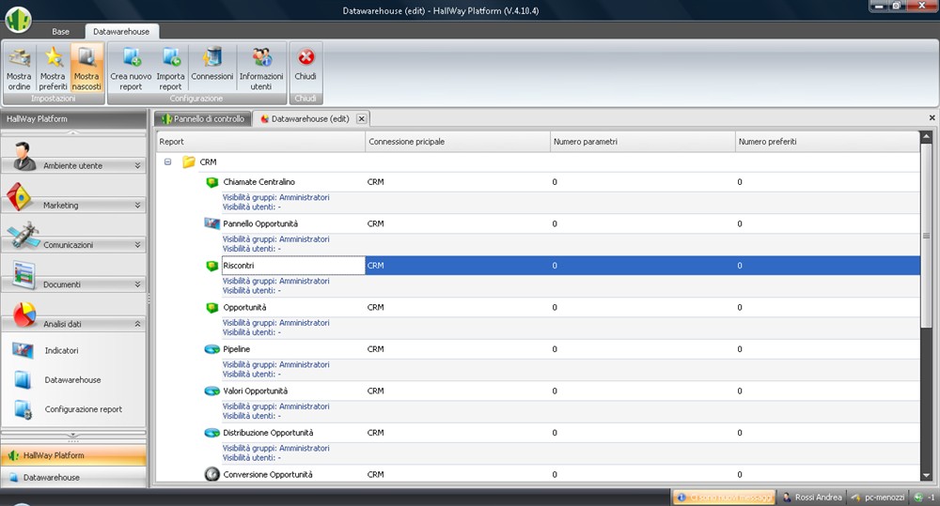The image size is (940, 506).
Task: Sort by Numero parametri column header
Action: [643, 142]
